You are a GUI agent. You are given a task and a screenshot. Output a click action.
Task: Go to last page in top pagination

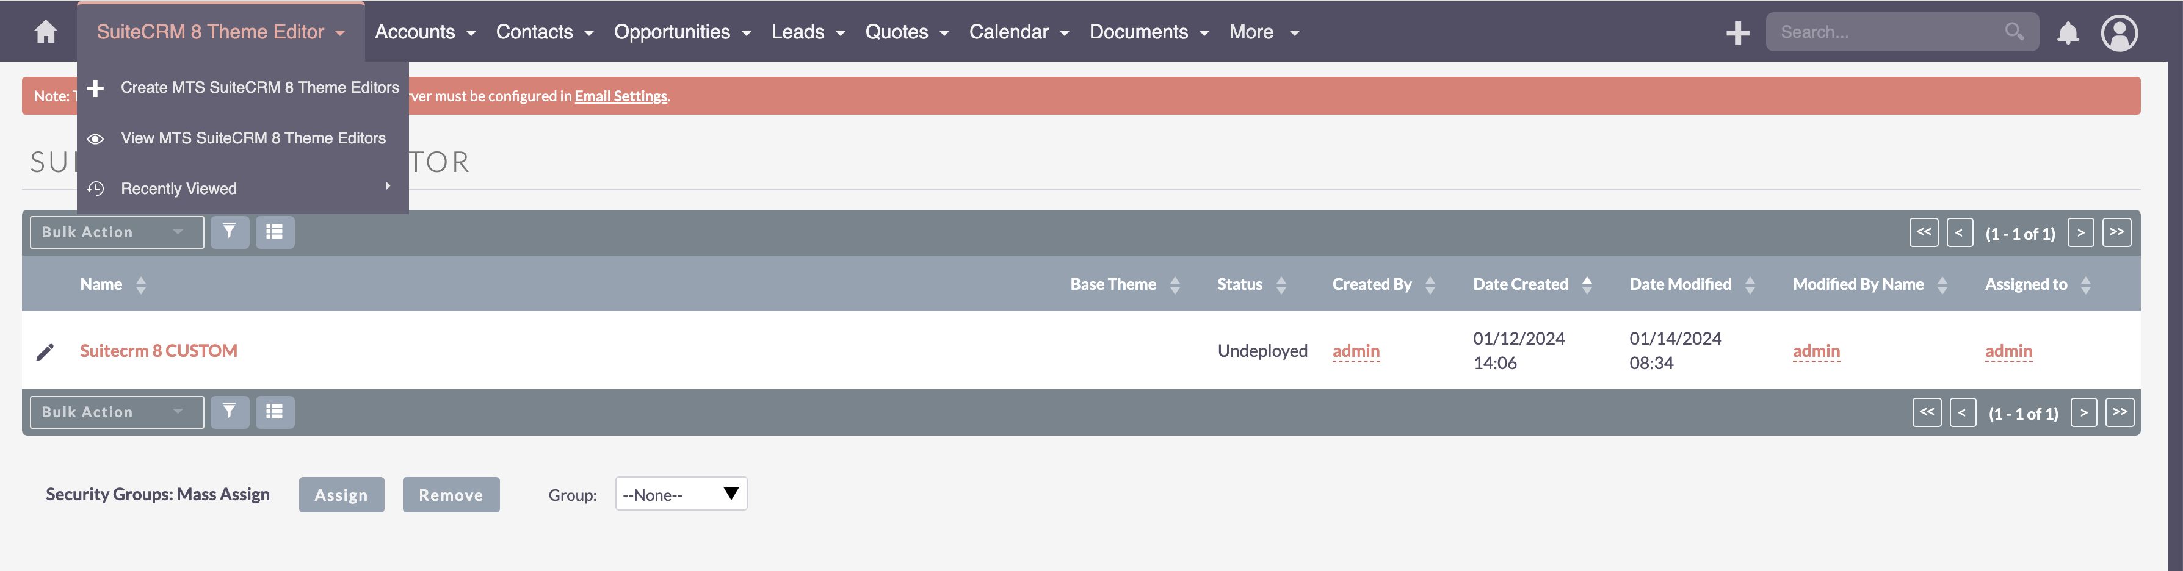pyautogui.click(x=2117, y=232)
